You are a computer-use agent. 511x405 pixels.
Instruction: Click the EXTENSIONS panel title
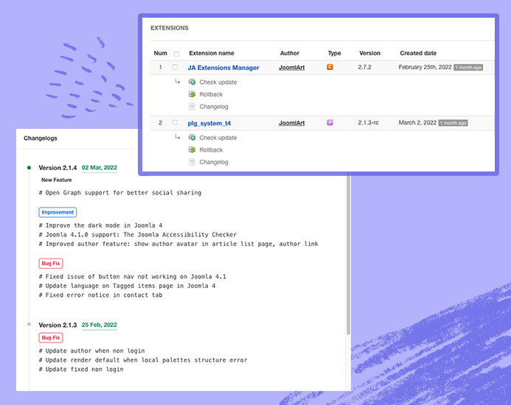click(170, 28)
